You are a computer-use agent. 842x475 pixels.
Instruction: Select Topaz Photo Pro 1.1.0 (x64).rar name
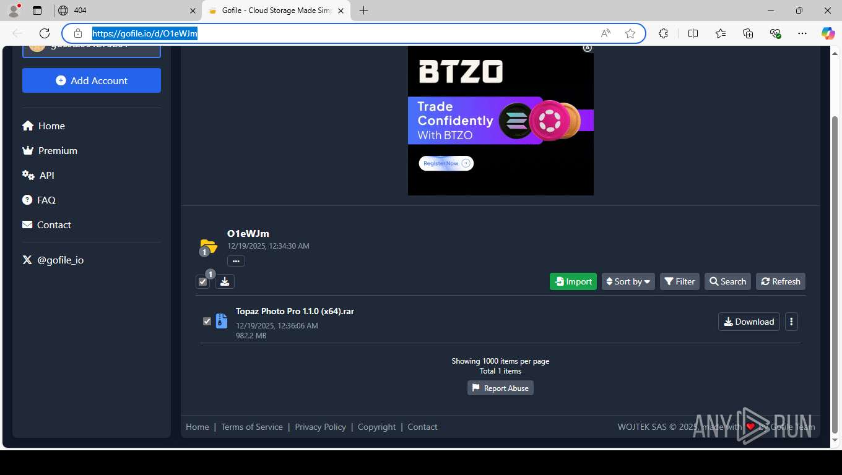pos(295,311)
